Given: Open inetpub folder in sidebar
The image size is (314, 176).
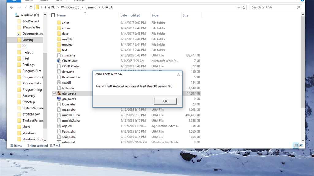Looking at the screenshot, I should coord(28,52).
